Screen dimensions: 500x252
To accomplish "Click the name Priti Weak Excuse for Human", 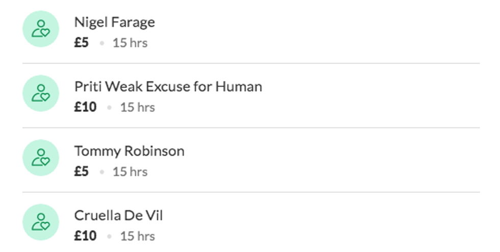I will [168, 87].
